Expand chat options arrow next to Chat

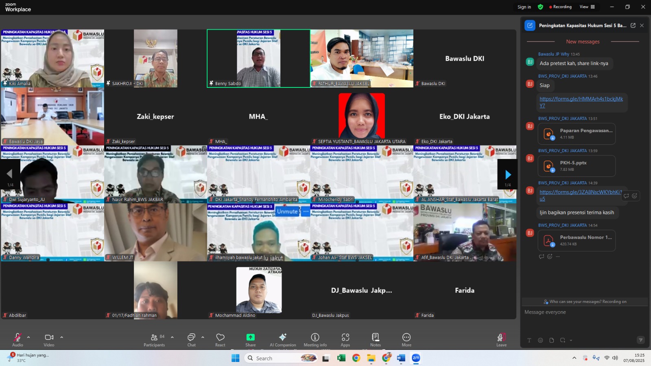[203, 337]
